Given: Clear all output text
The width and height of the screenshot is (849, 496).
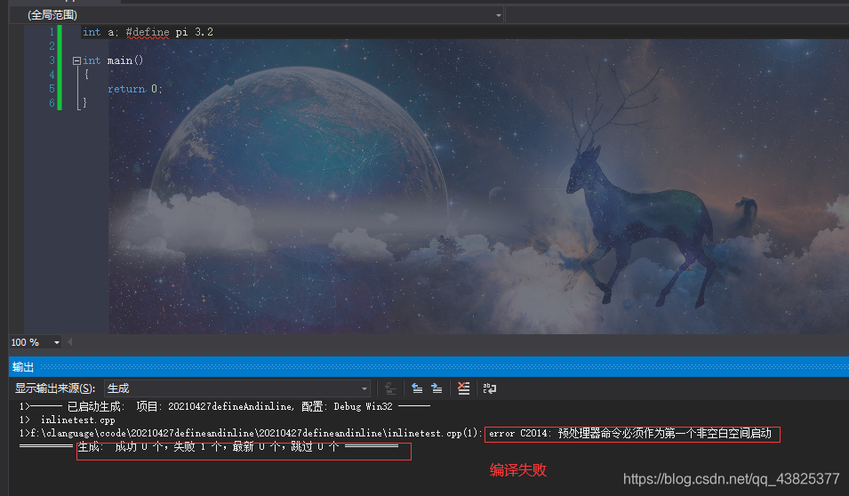Looking at the screenshot, I should 463,388.
